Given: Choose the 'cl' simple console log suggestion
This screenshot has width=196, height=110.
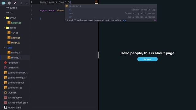Looking at the screenshot, I should click(x=111, y=9).
